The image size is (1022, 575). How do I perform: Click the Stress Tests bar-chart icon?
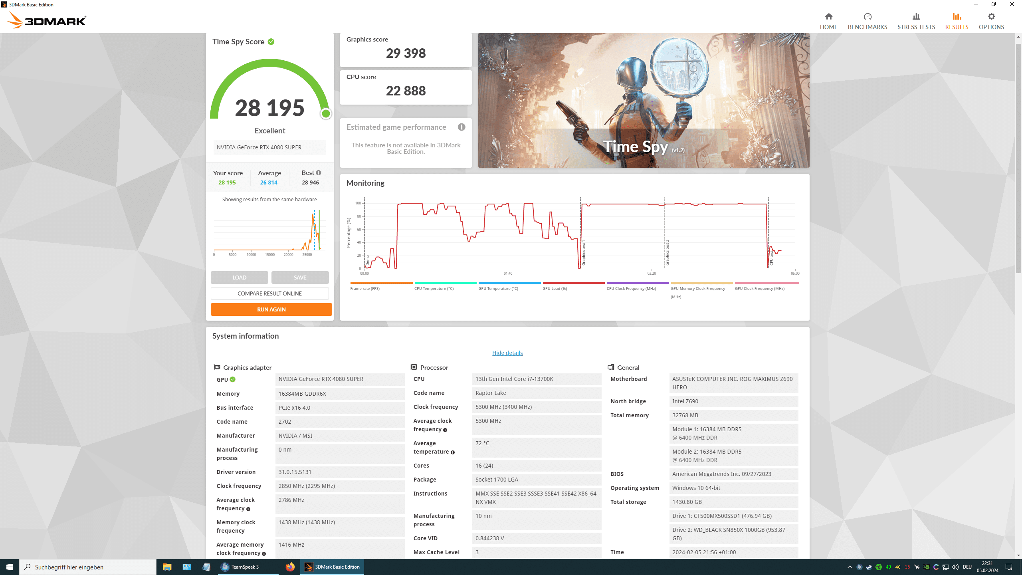[x=916, y=16]
